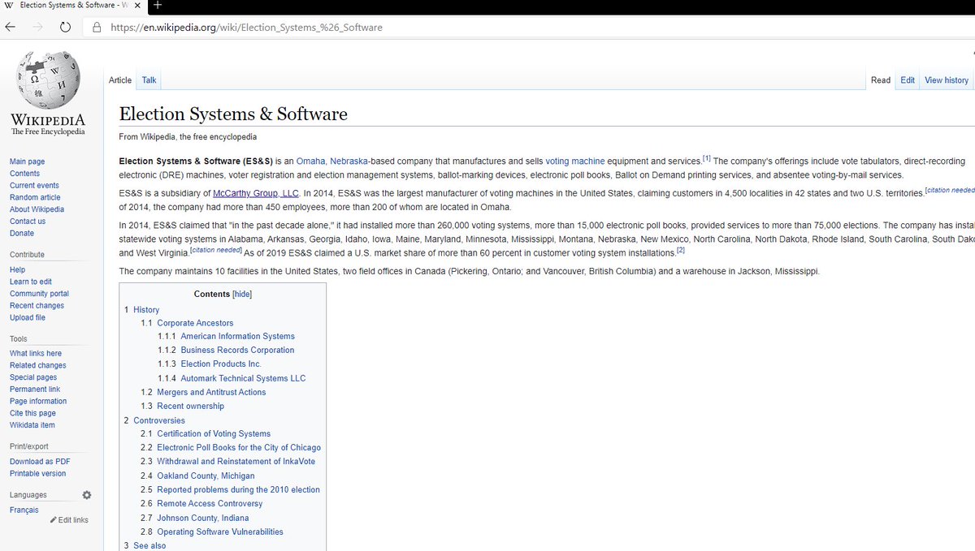Open the Contents sidebar link
Viewport: 975px width, 551px height.
click(x=24, y=174)
